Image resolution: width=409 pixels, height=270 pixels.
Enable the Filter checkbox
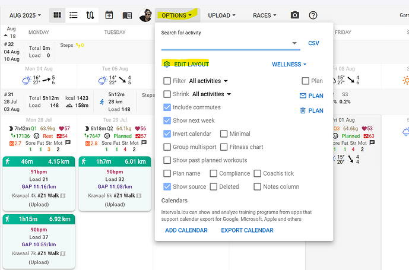pyautogui.click(x=166, y=81)
